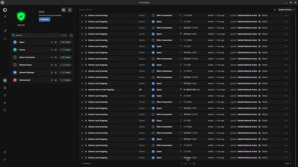Click the circular icon beside Simple Interface
The height and width of the screenshot is (167, 298).
coord(275,10)
